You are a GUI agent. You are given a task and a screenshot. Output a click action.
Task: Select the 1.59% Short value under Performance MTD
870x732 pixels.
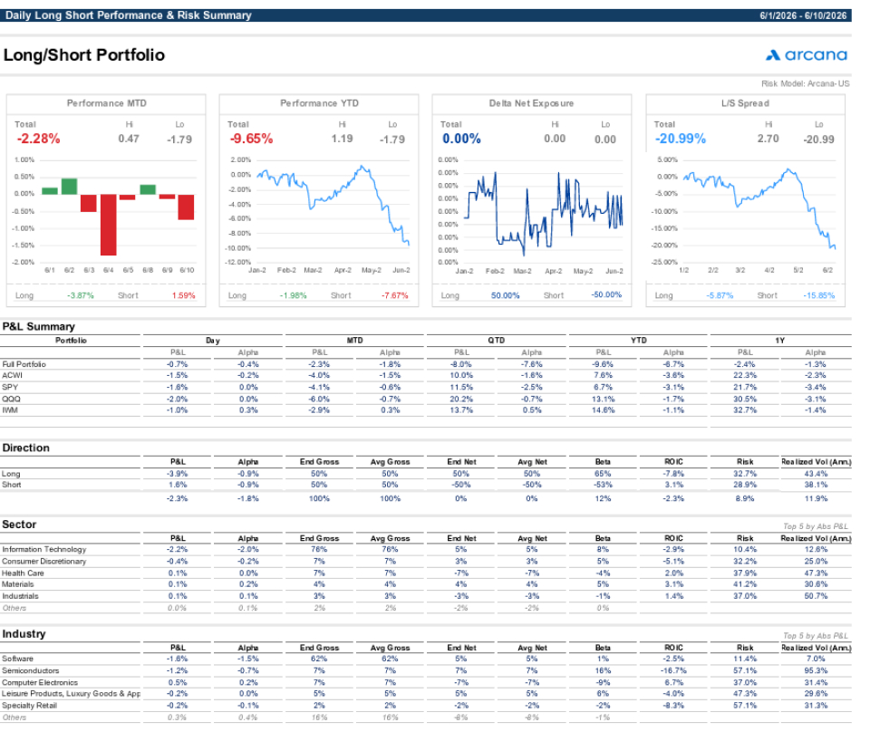(183, 295)
